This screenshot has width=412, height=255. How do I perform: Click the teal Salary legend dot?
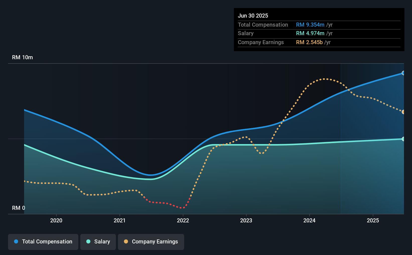point(88,241)
